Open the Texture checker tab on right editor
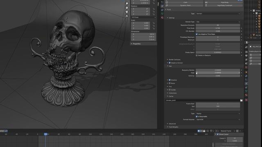Screen dimensions: 262x147 tap(246, 100)
